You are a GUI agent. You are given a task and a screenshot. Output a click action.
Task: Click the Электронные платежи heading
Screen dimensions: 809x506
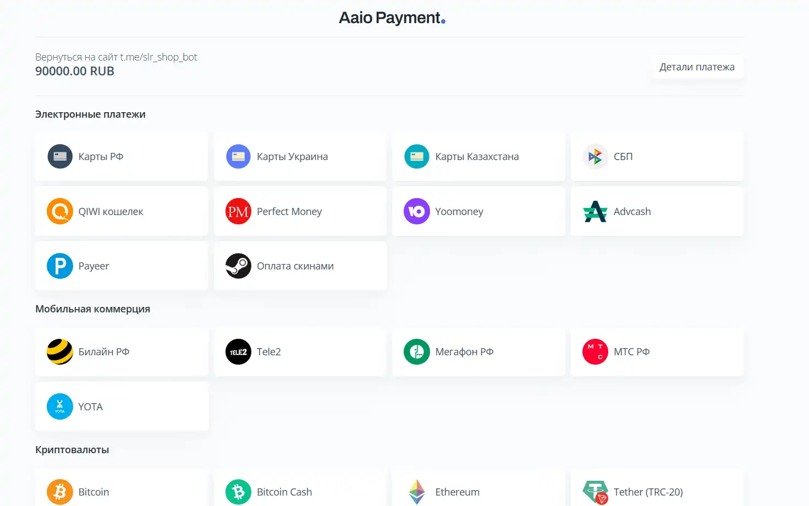[90, 114]
